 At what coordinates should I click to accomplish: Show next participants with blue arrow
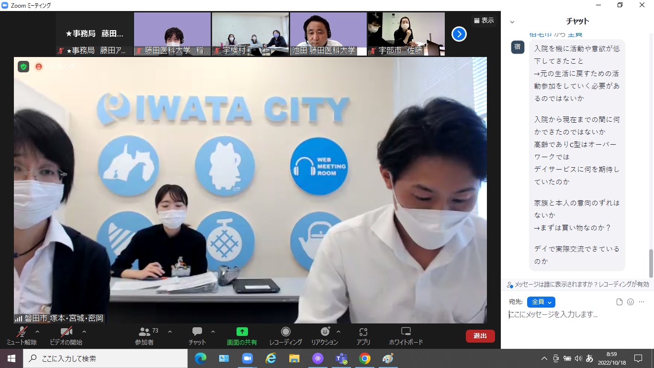[x=459, y=34]
